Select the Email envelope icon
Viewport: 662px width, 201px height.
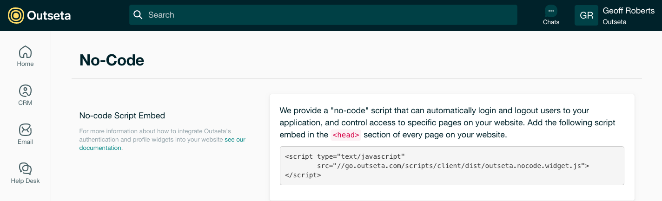tap(25, 129)
